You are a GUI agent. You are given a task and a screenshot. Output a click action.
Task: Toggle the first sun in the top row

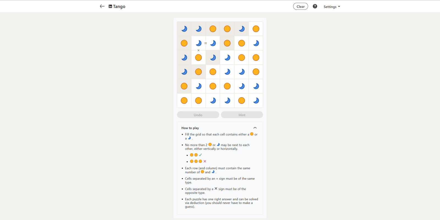(x=213, y=29)
